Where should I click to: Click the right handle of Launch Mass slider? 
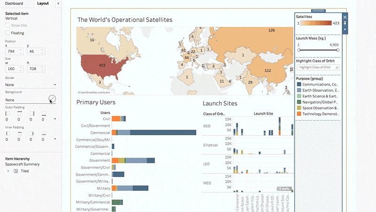(338, 50)
